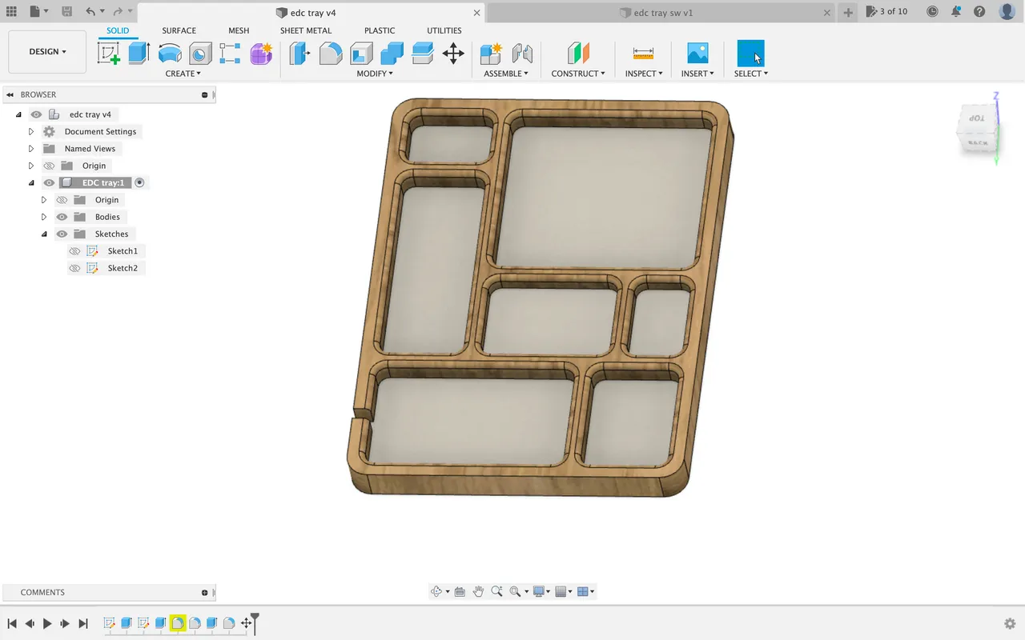Viewport: 1025px width, 640px height.
Task: Click Zoom to Fit in the navigation bar
Action: (514, 591)
